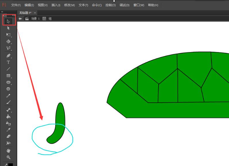Select the Rectangle tool
This screenshot has width=229, height=166.
8,76
